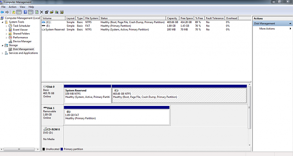Expand the Shared Folders node arrow
This screenshot has height=156, width=293.
6,34
